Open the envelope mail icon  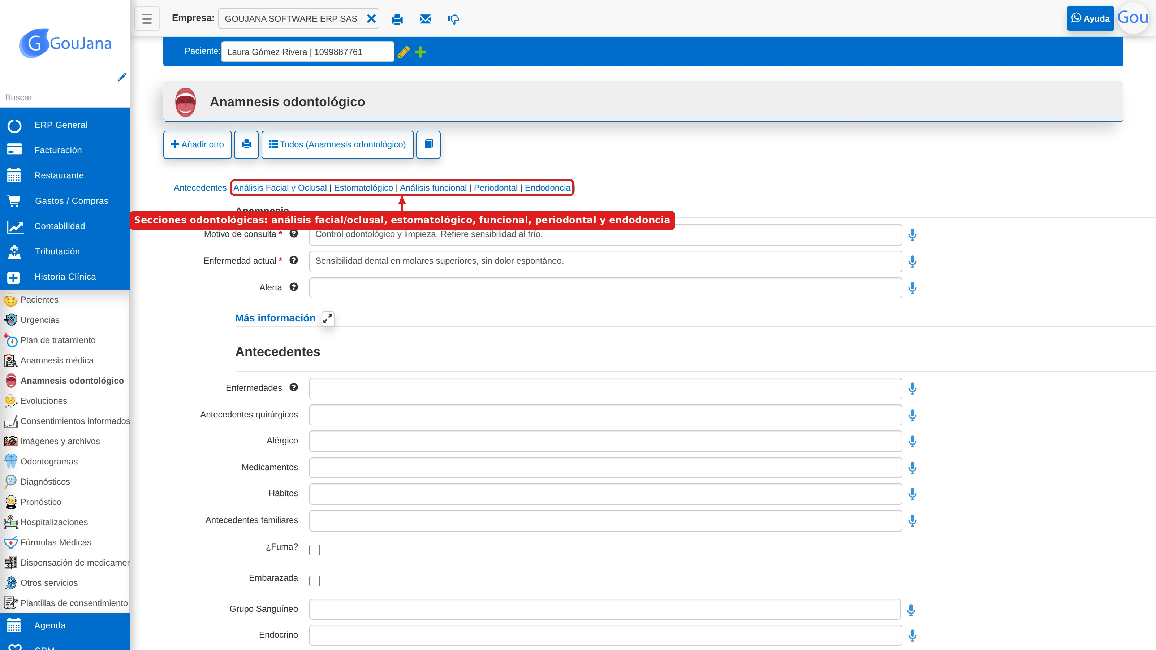pyautogui.click(x=425, y=19)
